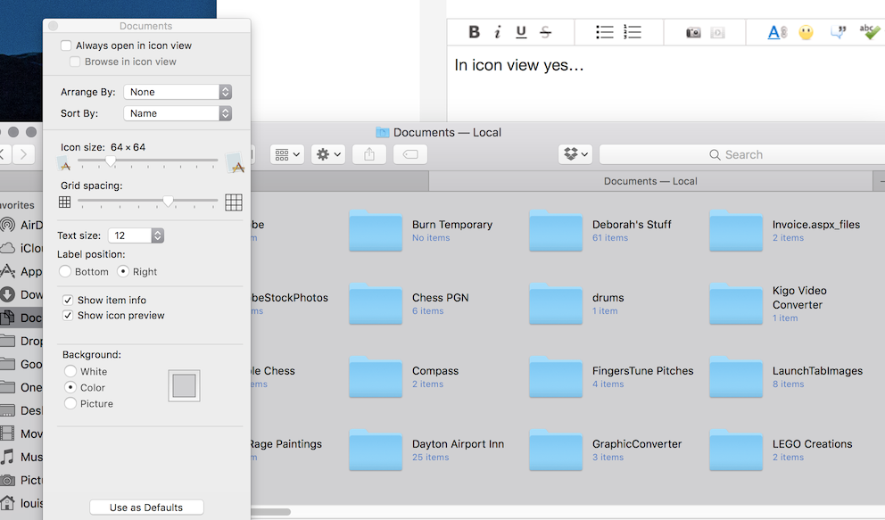885x520 pixels.
Task: Go forward in Finder navigation
Action: [23, 154]
